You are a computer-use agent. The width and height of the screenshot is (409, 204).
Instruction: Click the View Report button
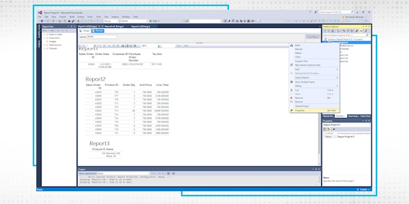point(312,37)
